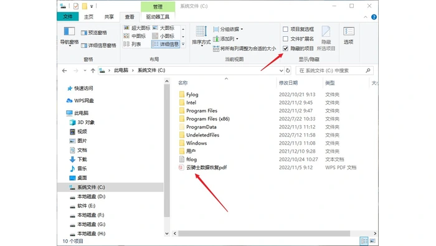Switch to the 主页 Home tab
Screen dimensions: 436x246
(x=88, y=17)
